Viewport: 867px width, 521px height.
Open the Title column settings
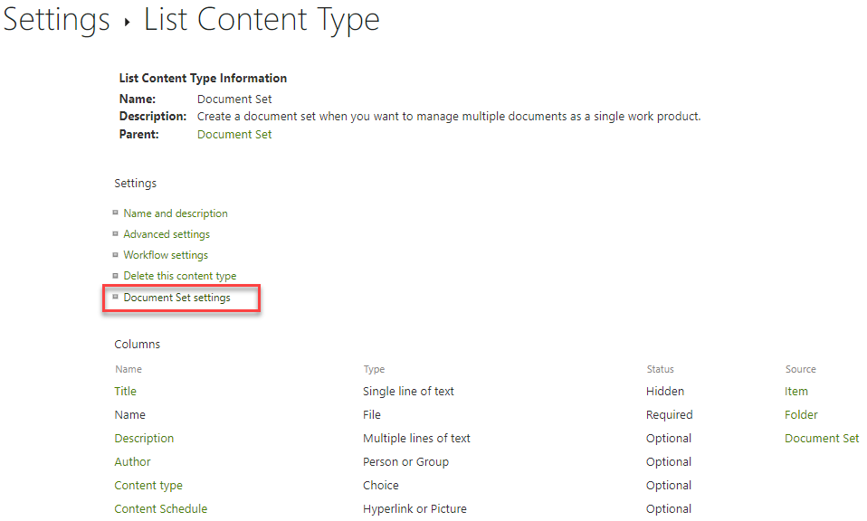(x=125, y=391)
